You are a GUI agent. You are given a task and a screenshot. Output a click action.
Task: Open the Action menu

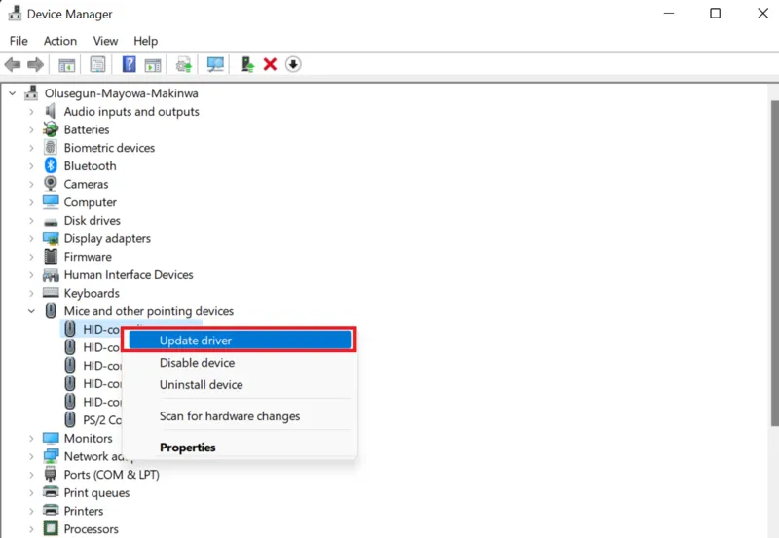(60, 41)
